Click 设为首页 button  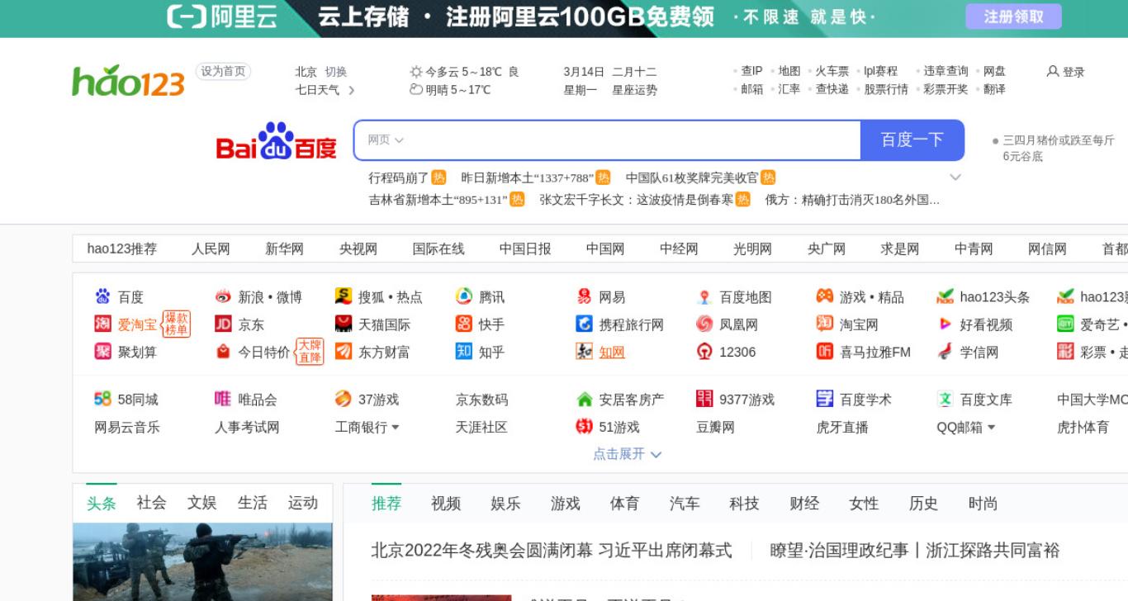tap(223, 72)
